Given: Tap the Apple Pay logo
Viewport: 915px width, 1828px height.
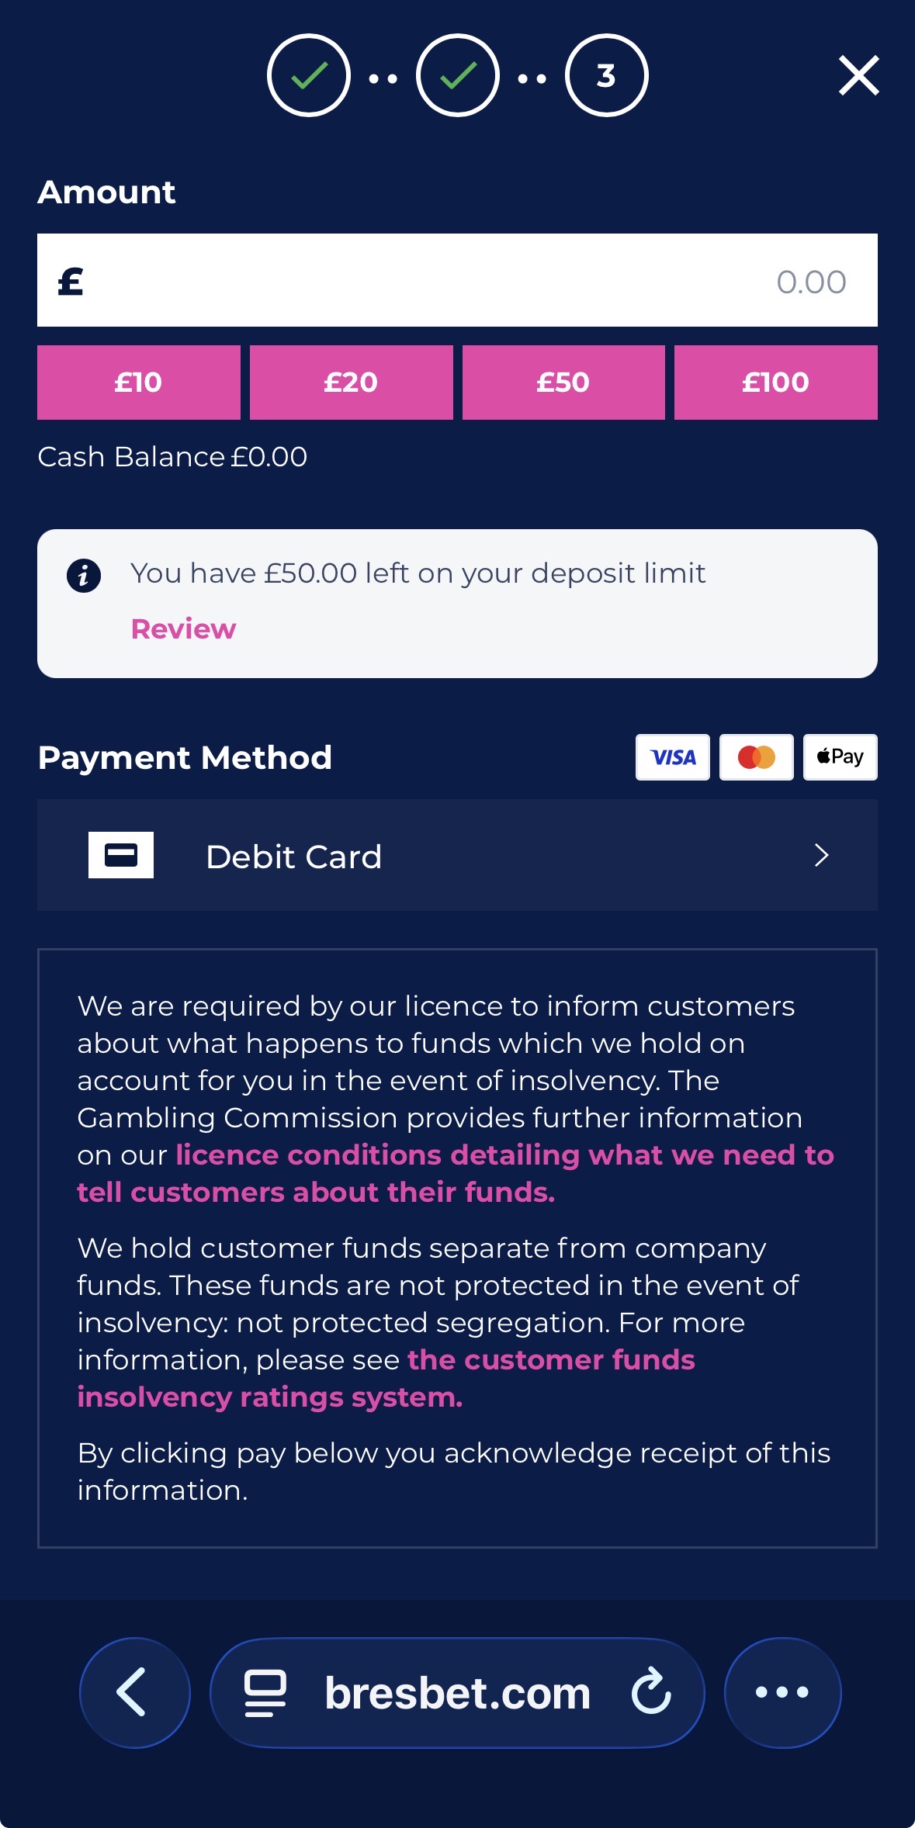Looking at the screenshot, I should [x=840, y=757].
